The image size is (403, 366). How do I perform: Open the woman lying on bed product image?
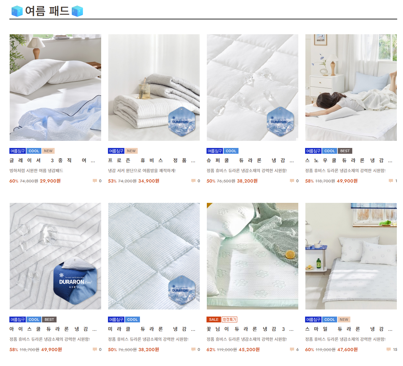pyautogui.click(x=351, y=88)
